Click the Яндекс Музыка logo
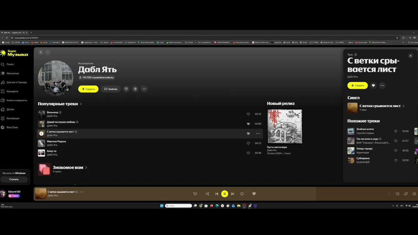Image resolution: width=418 pixels, height=235 pixels. click(x=14, y=53)
